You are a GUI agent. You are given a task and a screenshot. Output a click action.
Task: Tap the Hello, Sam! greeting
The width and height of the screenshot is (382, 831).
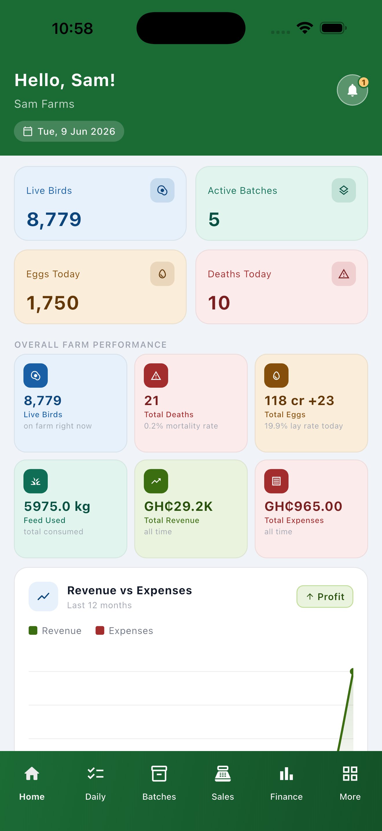pyautogui.click(x=65, y=80)
